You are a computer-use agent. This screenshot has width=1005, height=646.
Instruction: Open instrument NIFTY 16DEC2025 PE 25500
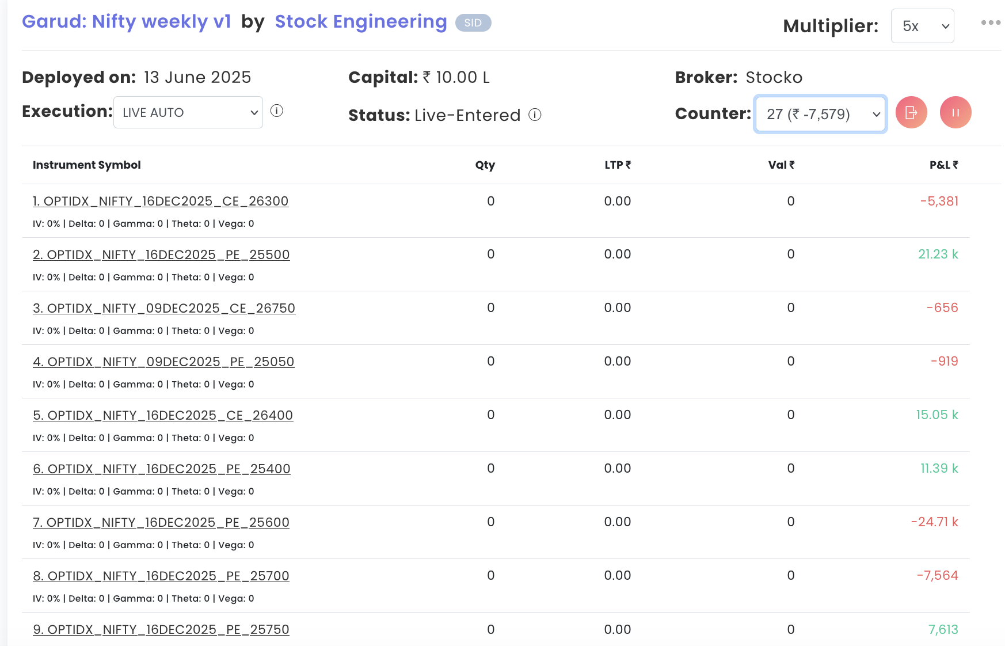click(161, 255)
